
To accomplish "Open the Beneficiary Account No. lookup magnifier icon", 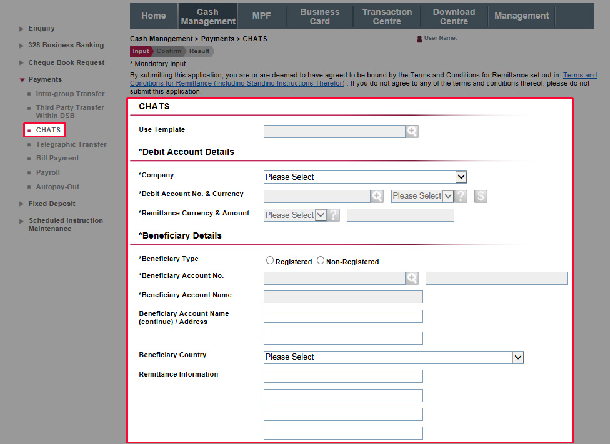I will (x=412, y=278).
